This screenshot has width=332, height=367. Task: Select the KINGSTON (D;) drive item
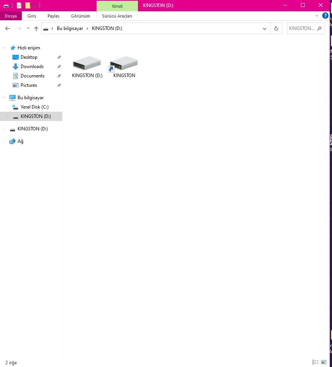(87, 67)
